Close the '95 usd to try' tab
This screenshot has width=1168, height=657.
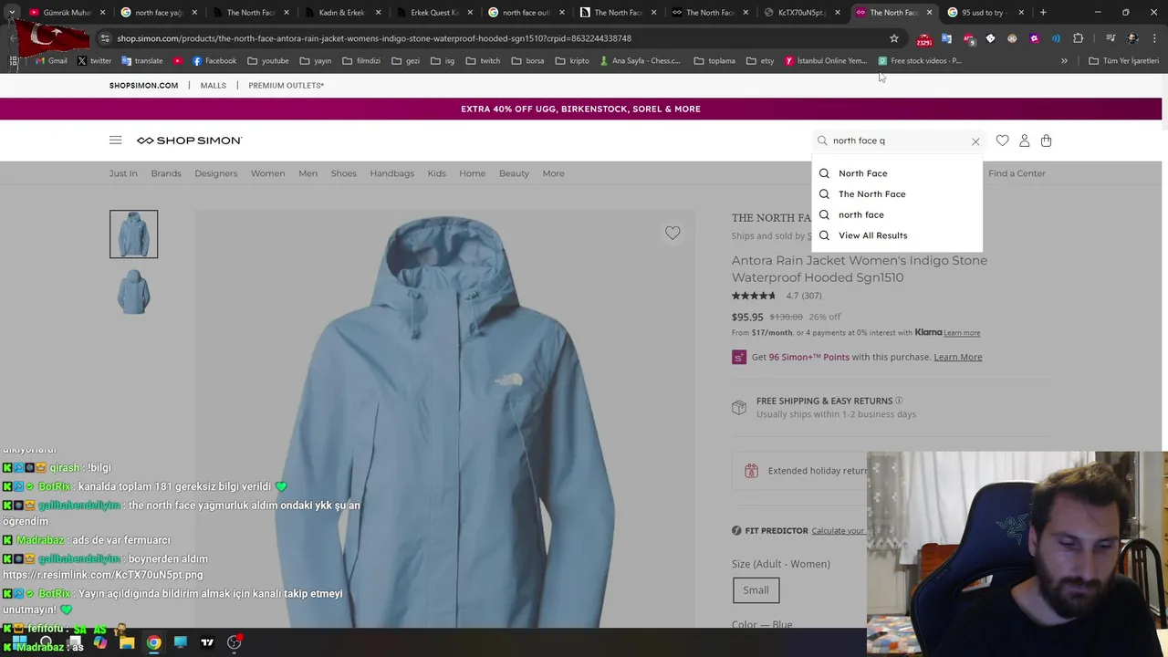1021,13
